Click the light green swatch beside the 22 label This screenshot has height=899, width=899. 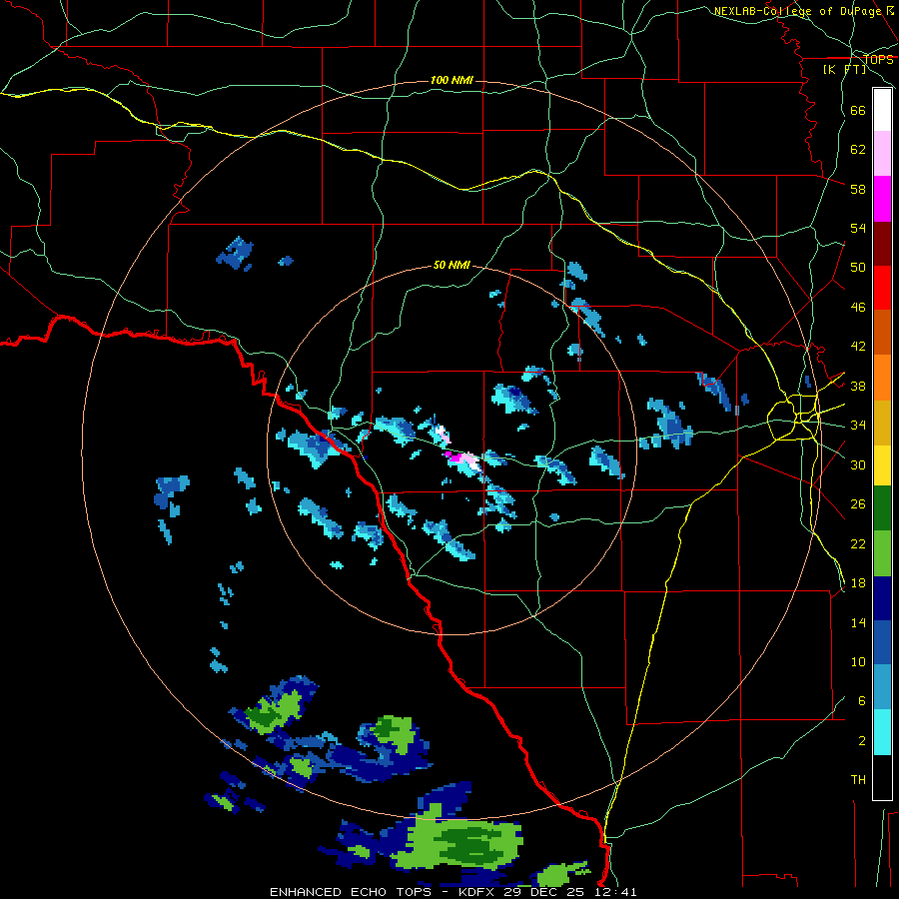pos(882,553)
